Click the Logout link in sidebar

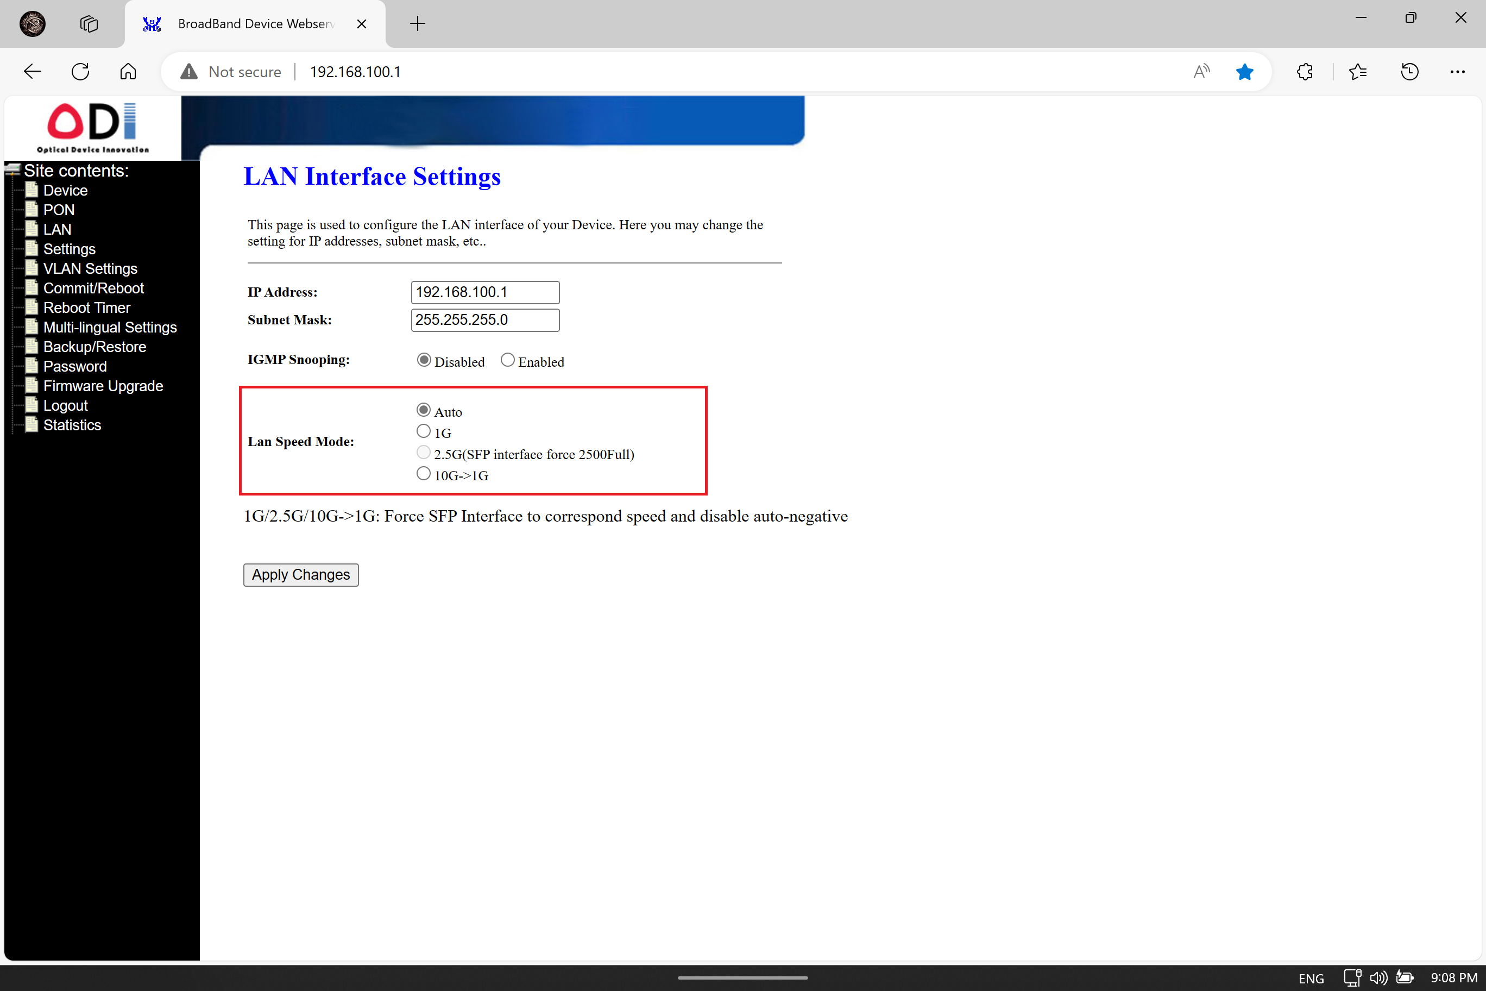65,406
